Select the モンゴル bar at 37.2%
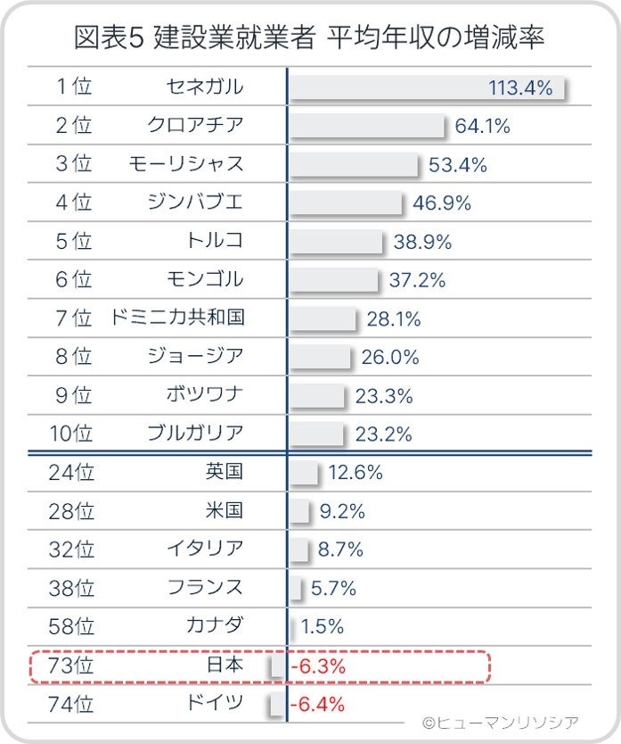Viewport: 621px width, 744px height. point(334,280)
